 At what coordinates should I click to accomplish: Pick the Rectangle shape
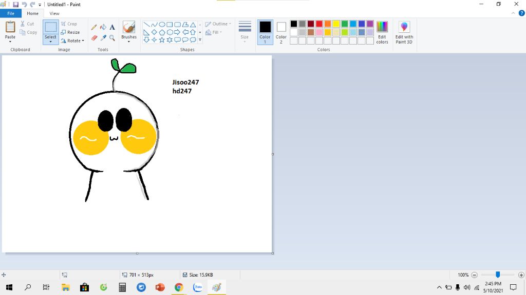pyautogui.click(x=170, y=25)
